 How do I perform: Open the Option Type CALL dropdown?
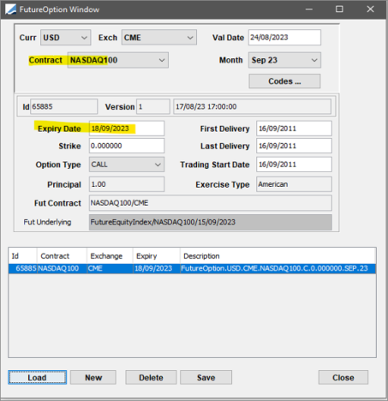click(127, 165)
